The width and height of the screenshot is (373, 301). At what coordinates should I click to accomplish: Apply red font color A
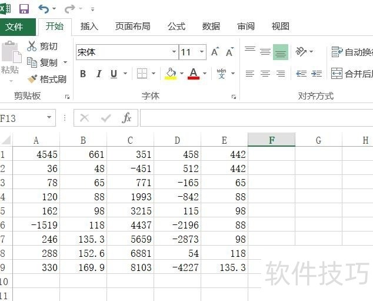[194, 74]
